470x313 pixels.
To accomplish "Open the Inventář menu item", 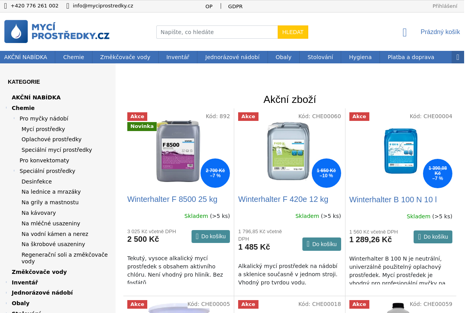I will (178, 57).
